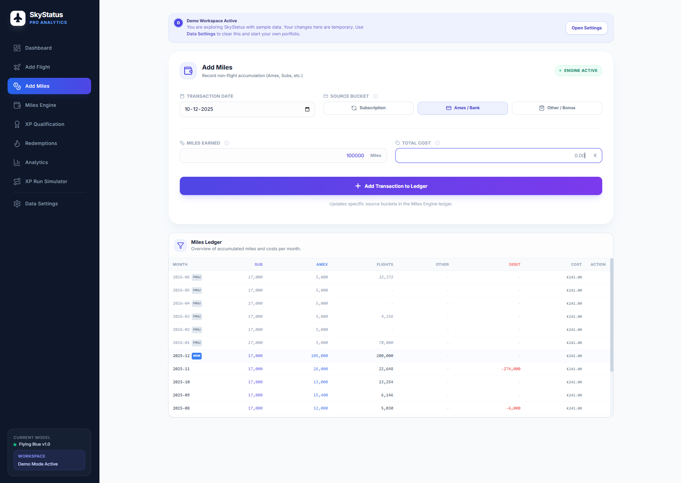
Task: Click the Open Settings button
Action: tap(586, 28)
